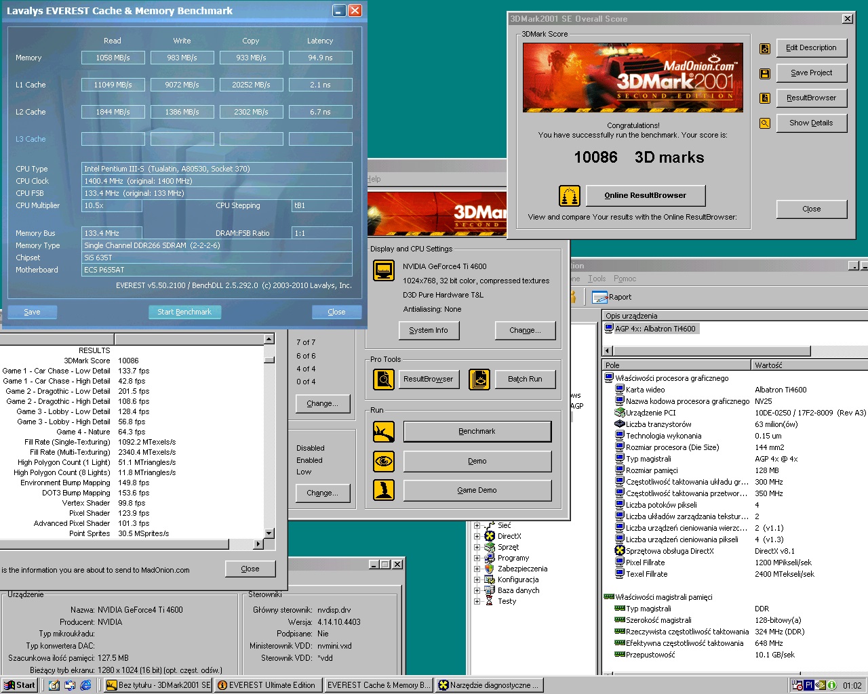Select the Pixel Fillrate row
This screenshot has width=868, height=694.
click(x=734, y=563)
